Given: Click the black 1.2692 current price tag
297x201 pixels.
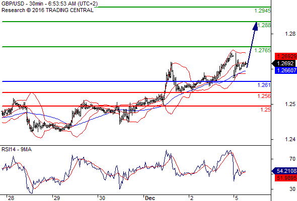Looking at the screenshot, I should pos(284,63).
